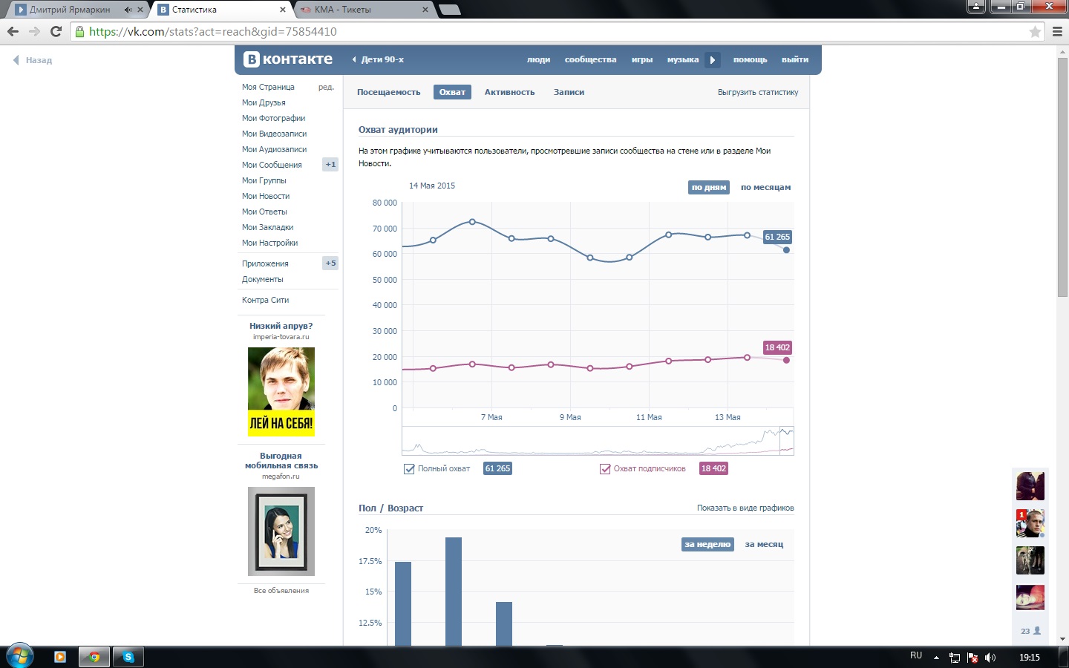Click the ЛЕЙ НА СЕБЯ advertisement image
The height and width of the screenshot is (668, 1069).
point(281,391)
